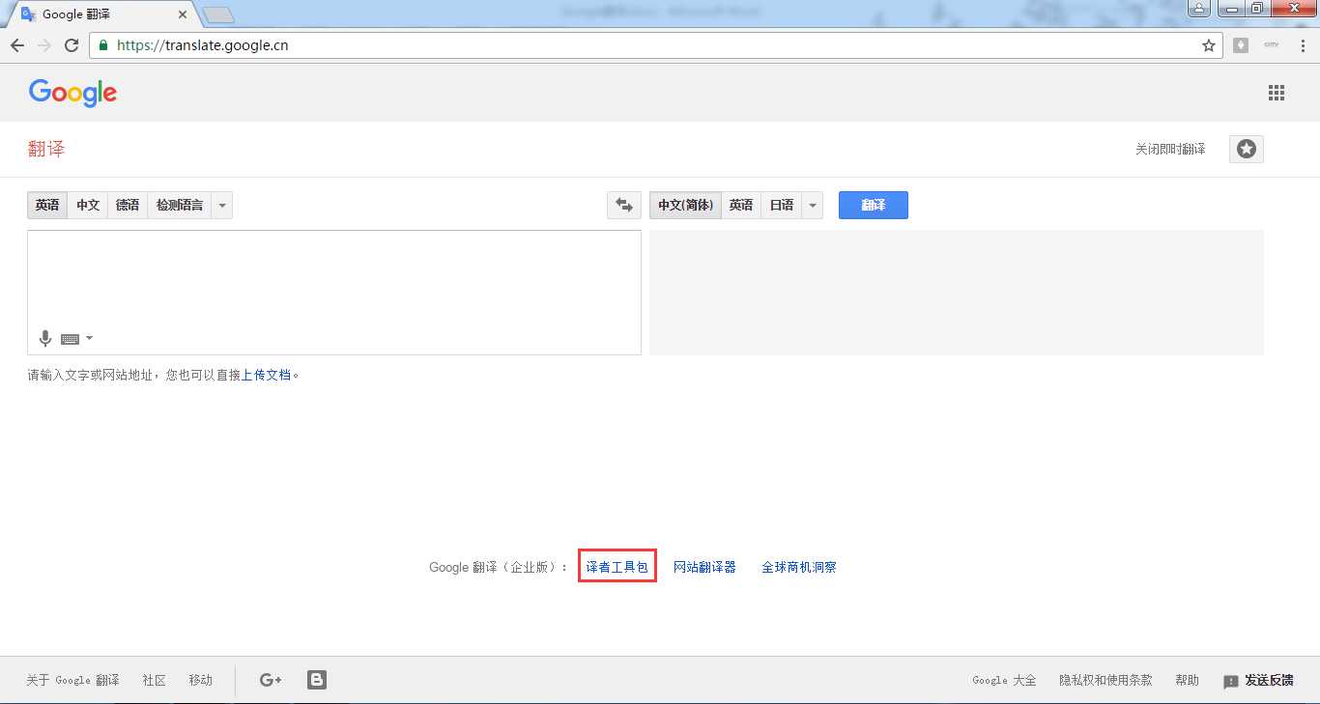Select 英语 as source language
Viewport: 1320px width, 704px height.
point(47,205)
